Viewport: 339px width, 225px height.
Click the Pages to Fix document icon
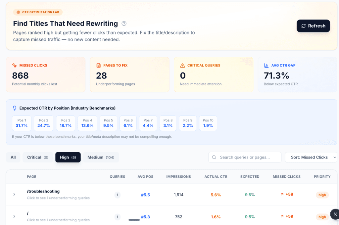point(98,66)
